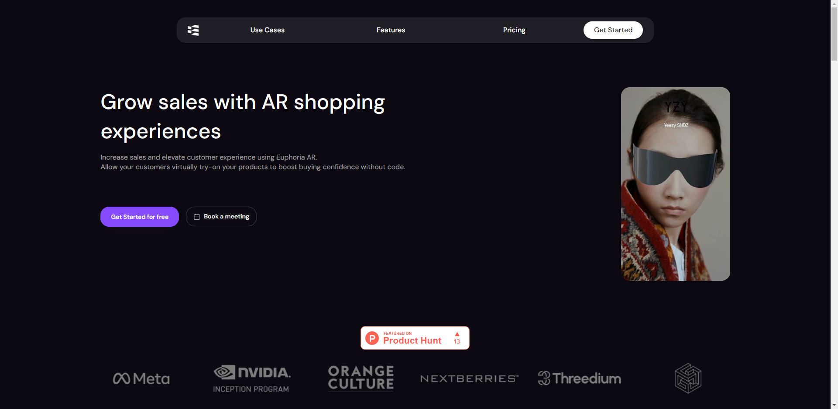838x409 pixels.
Task: Click the upvote count "13" on Product Hunt badge
Action: pos(457,342)
